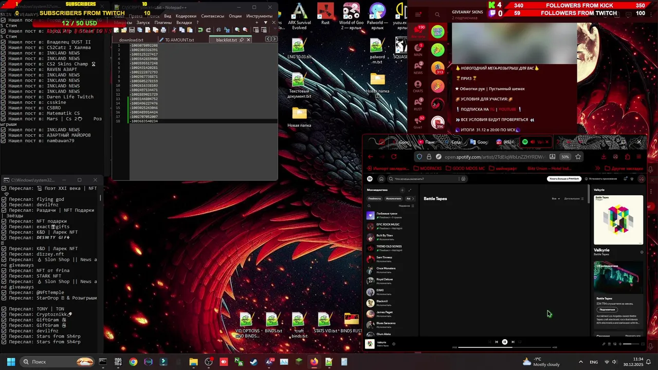
Task: Pause playback in Spotify player
Action: click(x=504, y=342)
